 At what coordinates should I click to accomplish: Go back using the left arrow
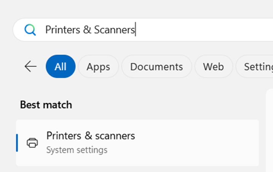(30, 67)
